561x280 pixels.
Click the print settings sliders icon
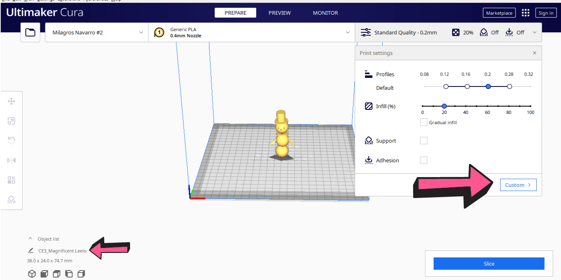pyautogui.click(x=365, y=32)
